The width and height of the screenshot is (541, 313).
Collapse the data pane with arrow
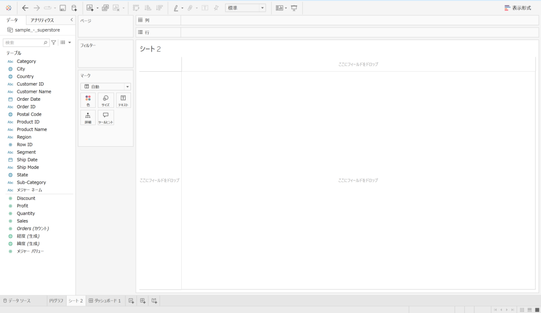pyautogui.click(x=71, y=20)
